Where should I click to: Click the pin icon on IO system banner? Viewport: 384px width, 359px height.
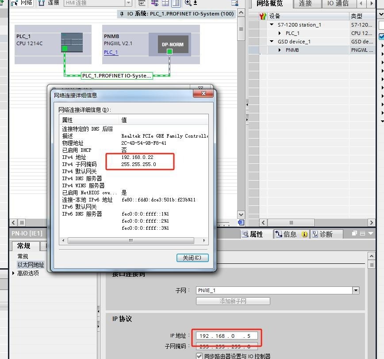(x=122, y=14)
